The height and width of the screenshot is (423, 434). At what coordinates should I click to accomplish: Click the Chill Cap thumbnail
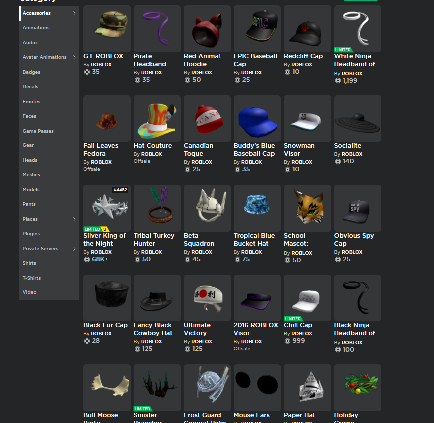(x=307, y=298)
